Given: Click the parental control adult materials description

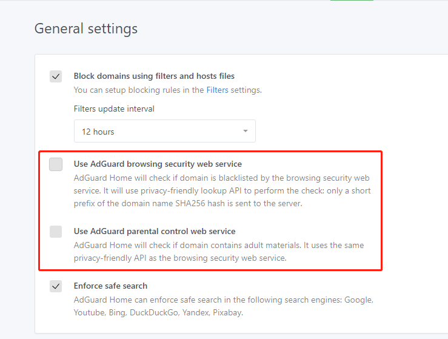Looking at the screenshot, I should [219, 252].
